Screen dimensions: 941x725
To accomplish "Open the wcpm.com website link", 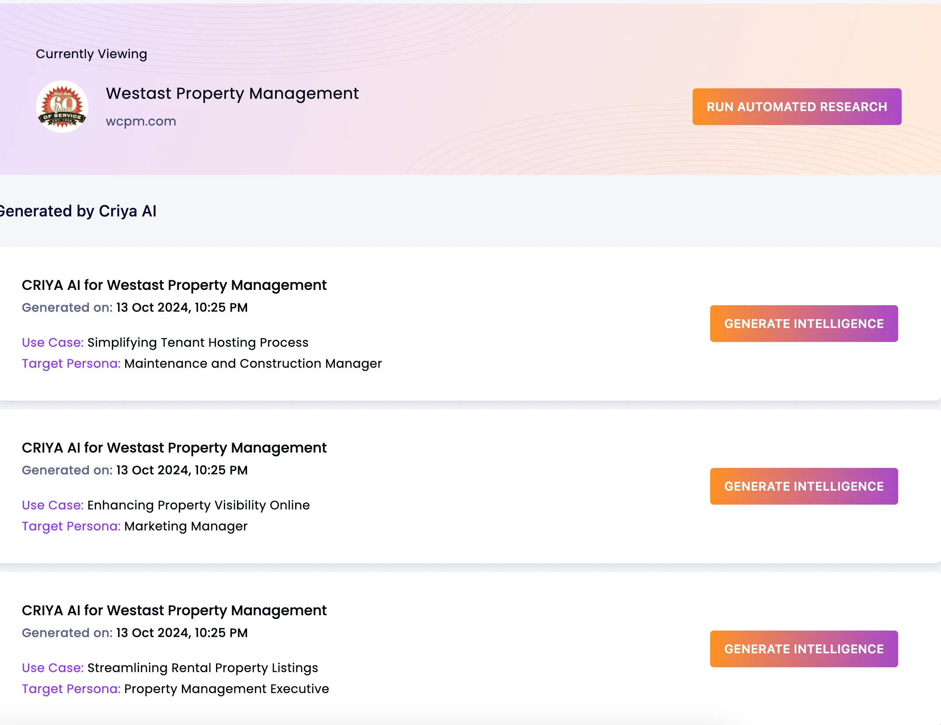I will [x=141, y=121].
